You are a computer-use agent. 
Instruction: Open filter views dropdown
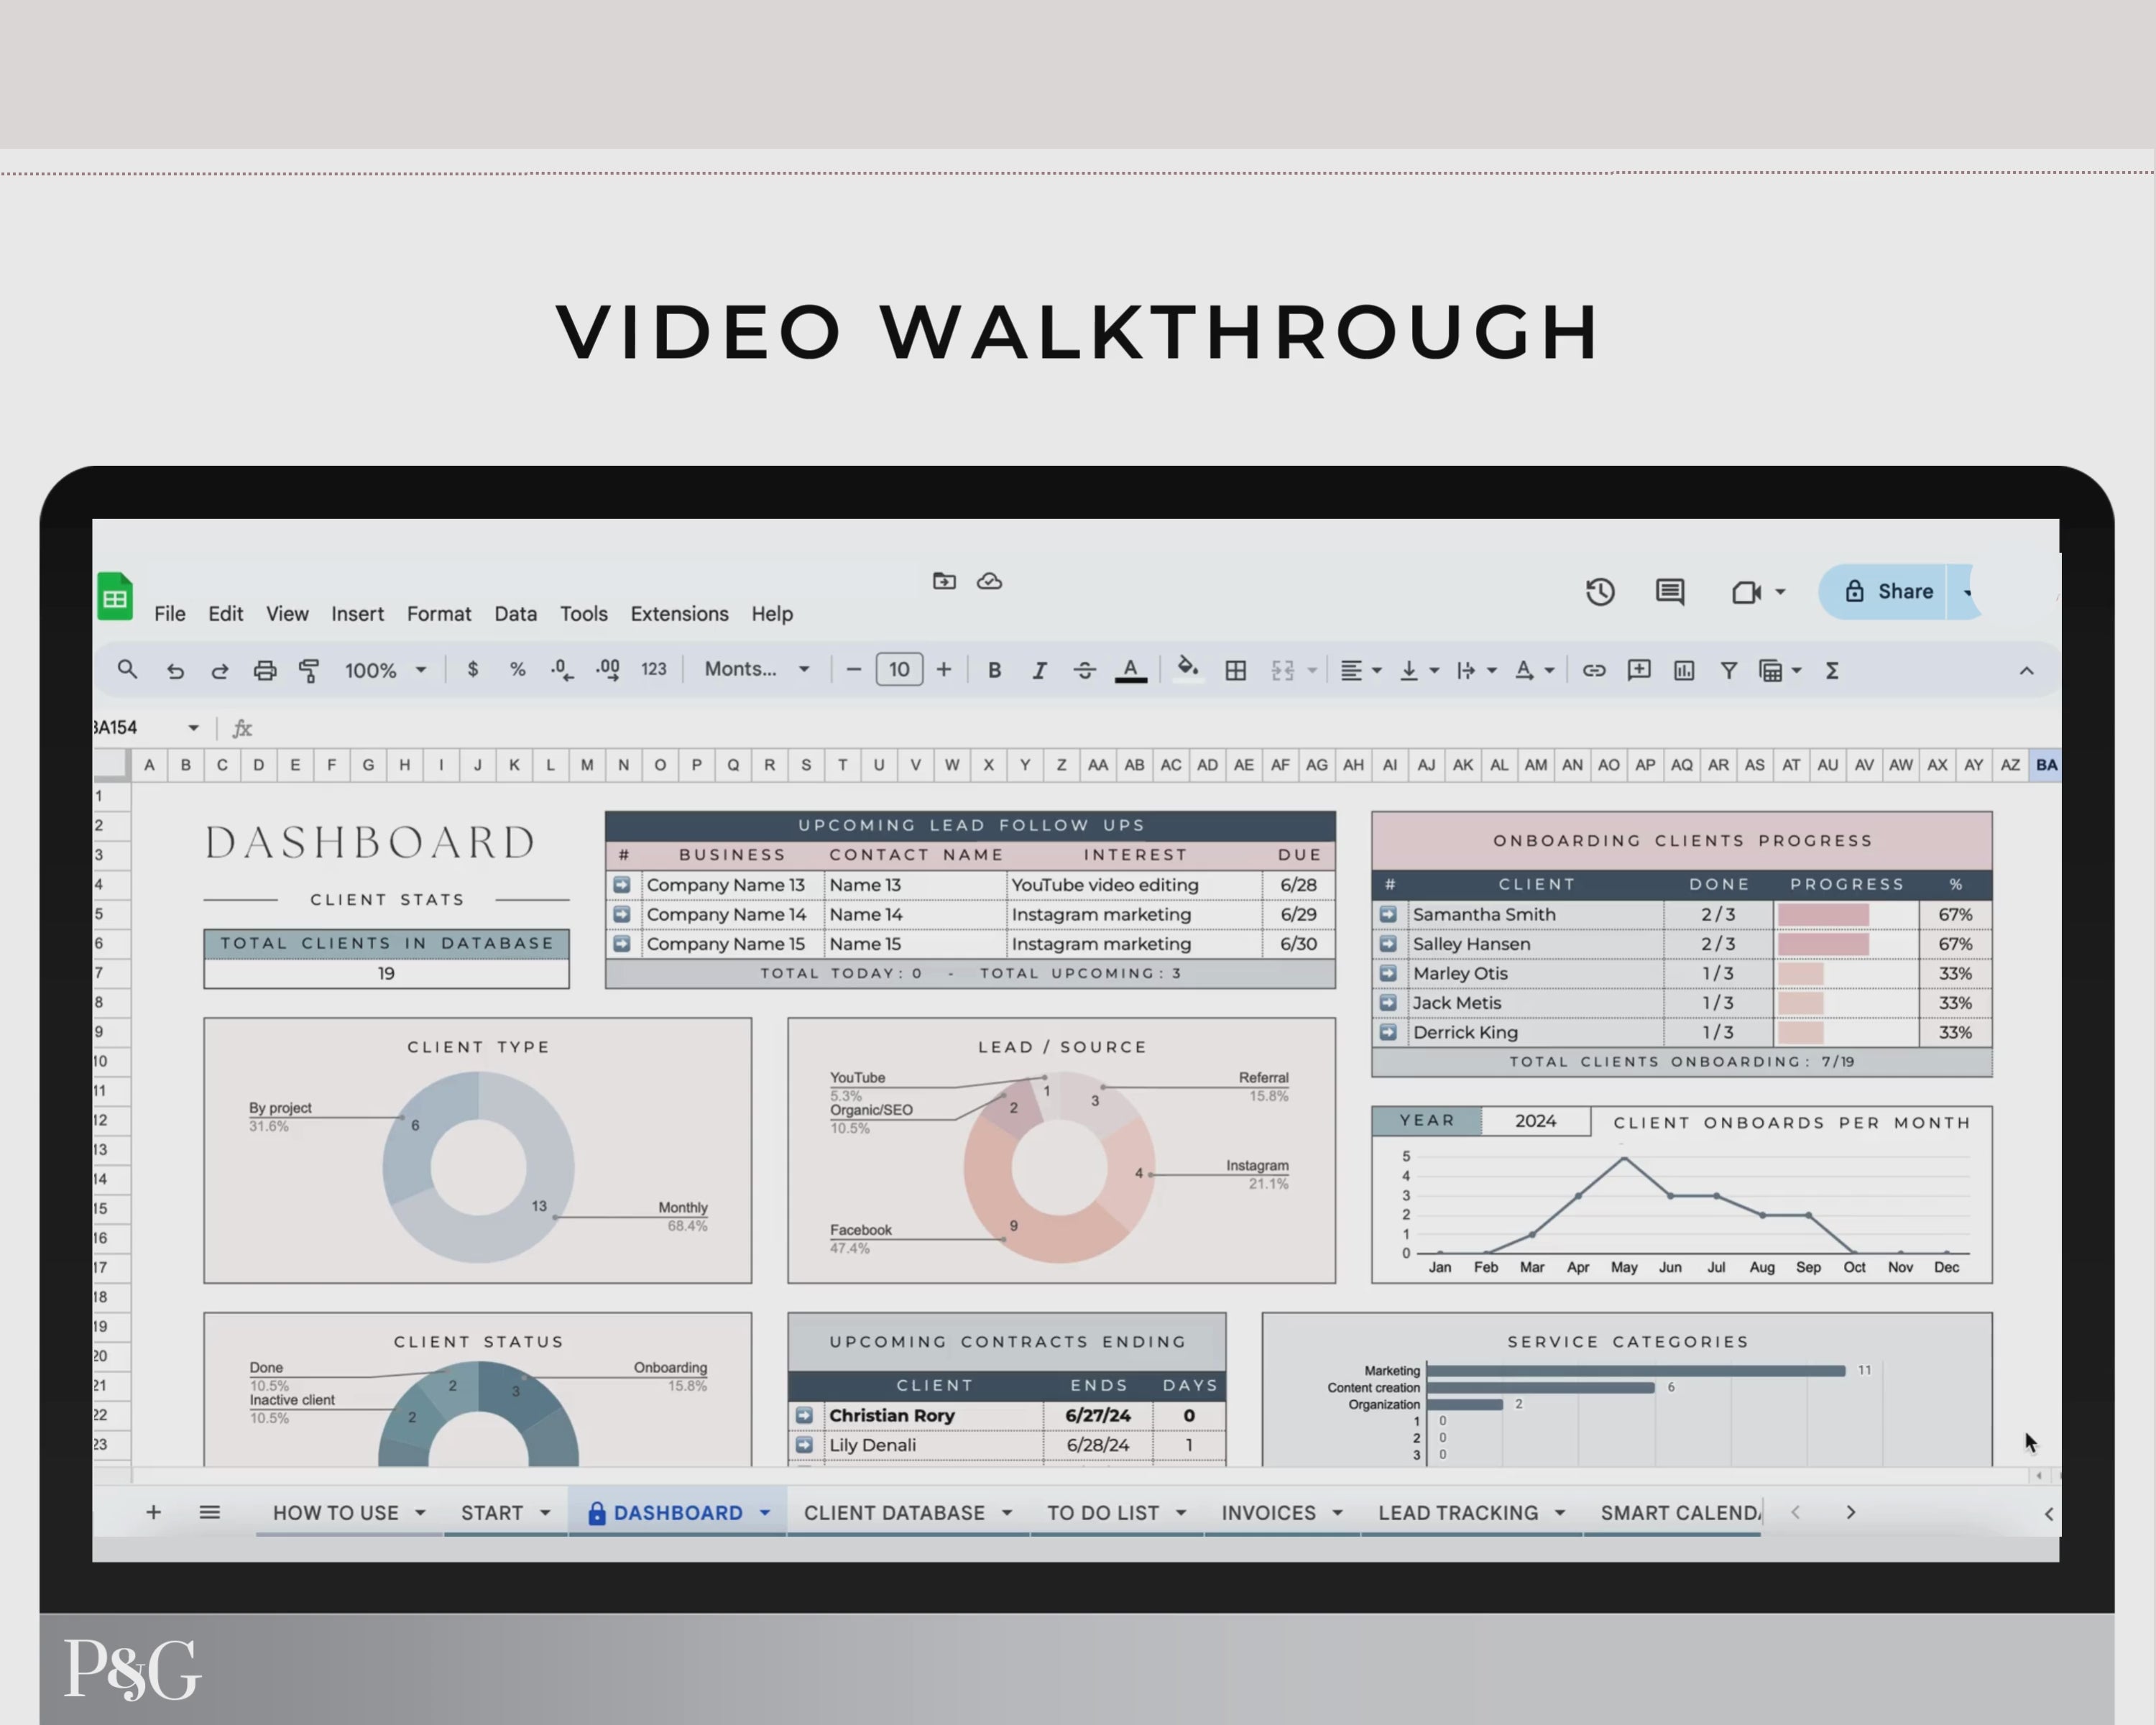pos(1780,670)
